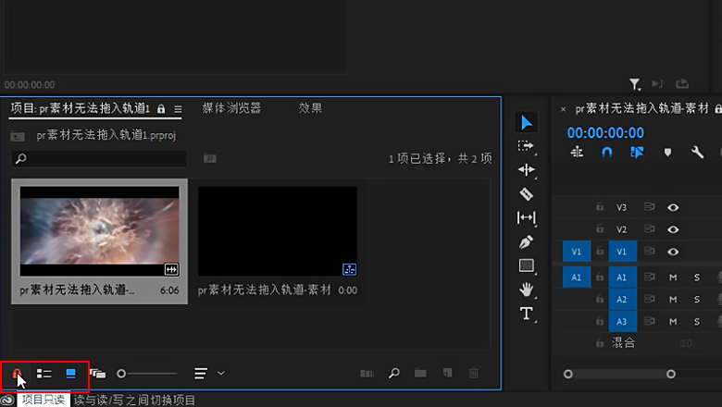This screenshot has width=722, height=407.
Task: Lock track V2 with padlock
Action: click(x=600, y=228)
